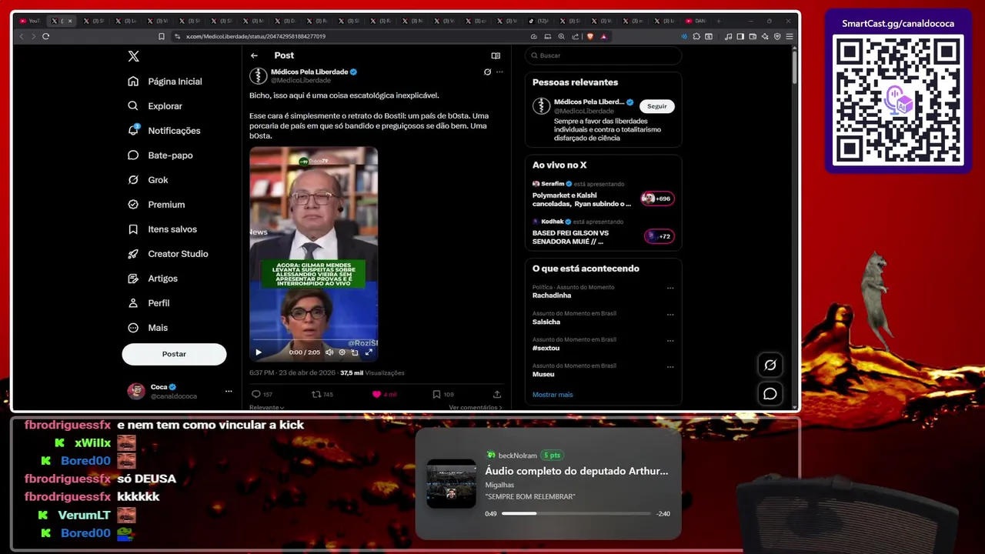This screenshot has height=554, width=985.
Task: Click Mostrar mais under trends
Action: click(x=553, y=395)
